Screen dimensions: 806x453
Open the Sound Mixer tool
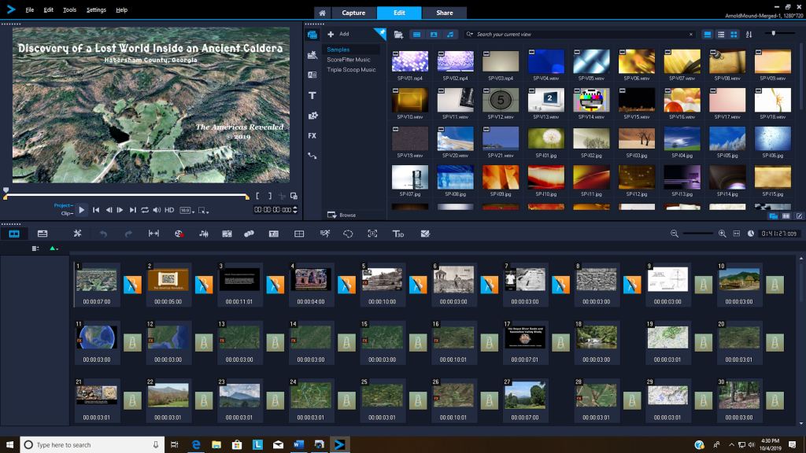click(204, 234)
